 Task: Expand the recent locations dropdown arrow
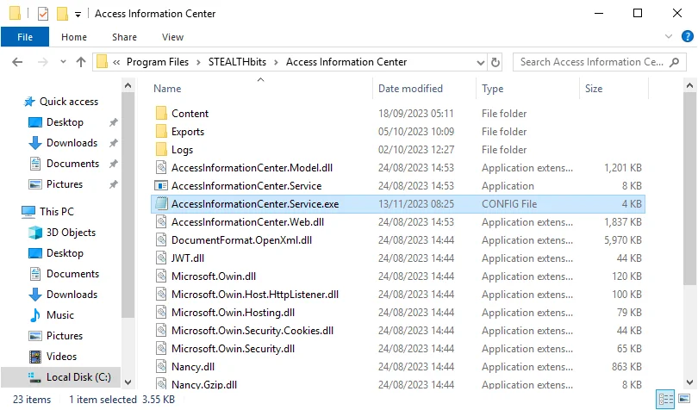(x=63, y=62)
